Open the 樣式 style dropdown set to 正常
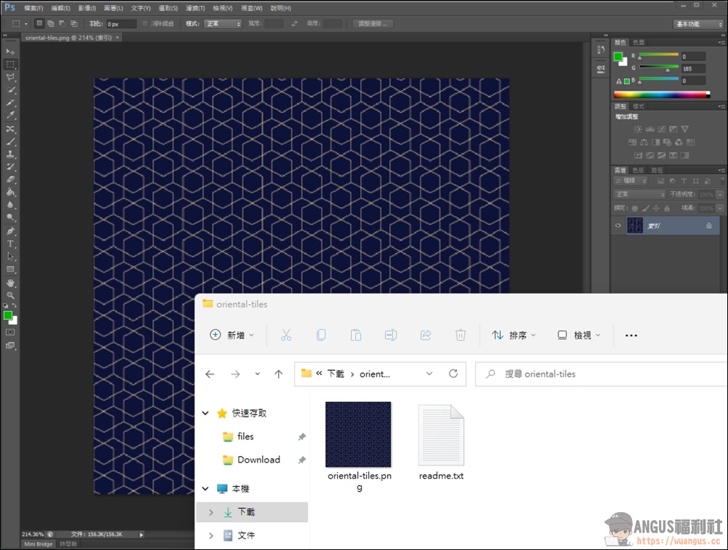 [x=223, y=24]
